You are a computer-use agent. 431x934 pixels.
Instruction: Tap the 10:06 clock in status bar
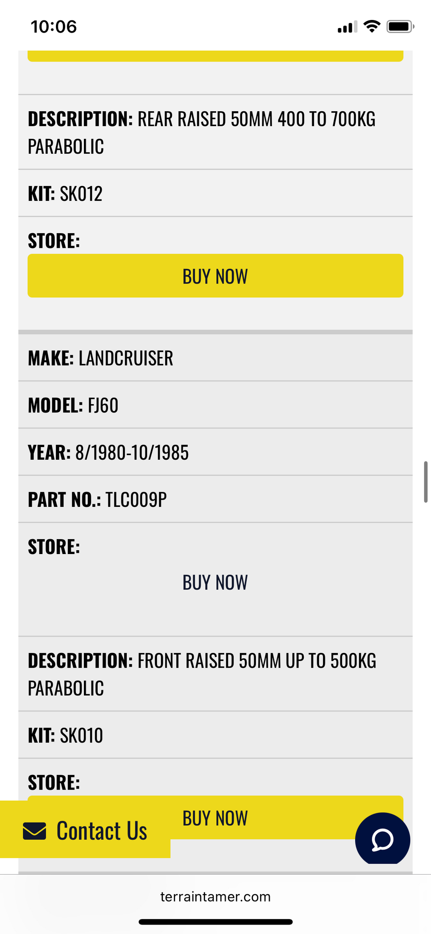(54, 27)
